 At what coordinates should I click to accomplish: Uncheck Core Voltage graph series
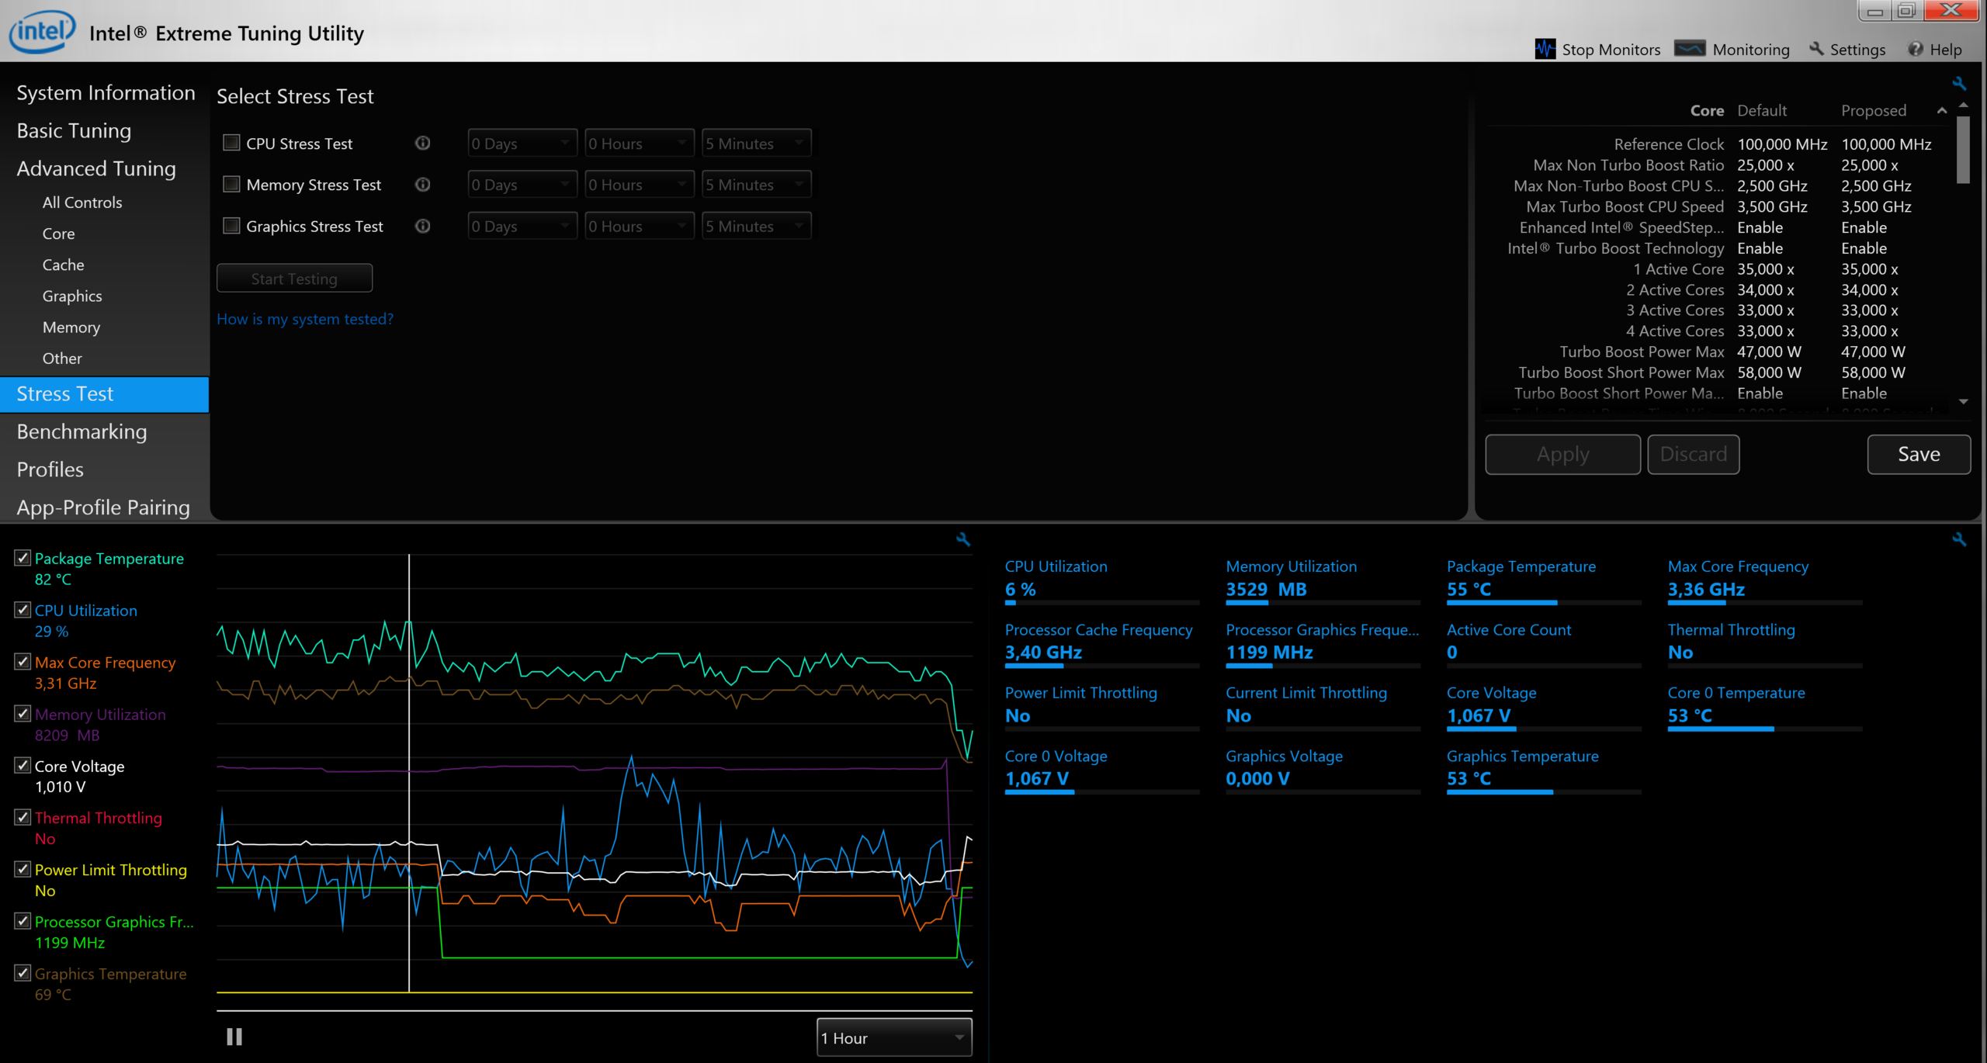23,766
